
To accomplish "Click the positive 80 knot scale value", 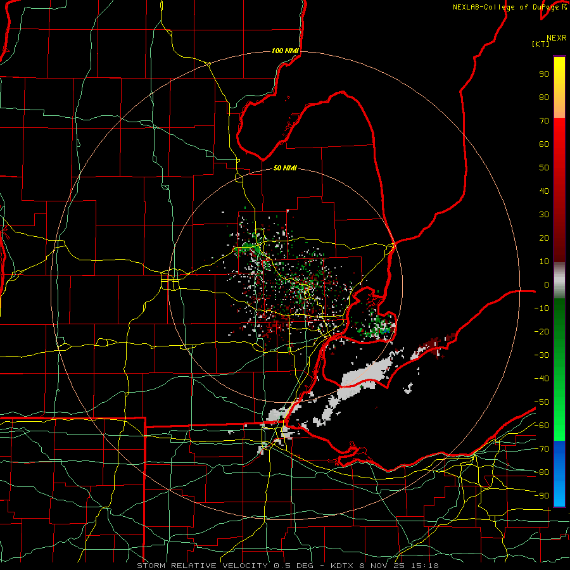I will pyautogui.click(x=544, y=98).
